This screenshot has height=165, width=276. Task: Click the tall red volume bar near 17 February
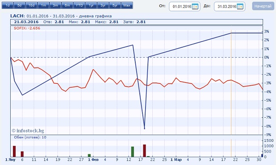[145, 151]
